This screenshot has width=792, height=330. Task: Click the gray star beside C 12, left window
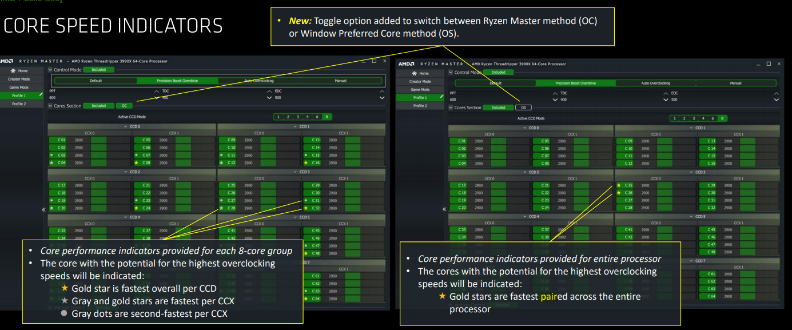[221, 162]
